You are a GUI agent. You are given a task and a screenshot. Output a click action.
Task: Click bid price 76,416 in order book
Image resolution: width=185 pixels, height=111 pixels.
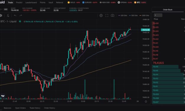[x=155, y=67]
